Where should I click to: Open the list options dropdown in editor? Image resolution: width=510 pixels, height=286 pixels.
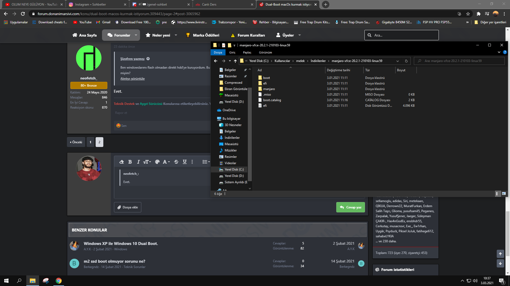[206, 162]
